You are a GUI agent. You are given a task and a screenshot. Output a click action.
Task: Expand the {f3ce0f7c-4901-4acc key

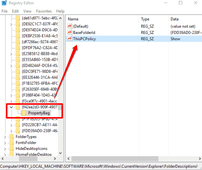coord(11,101)
